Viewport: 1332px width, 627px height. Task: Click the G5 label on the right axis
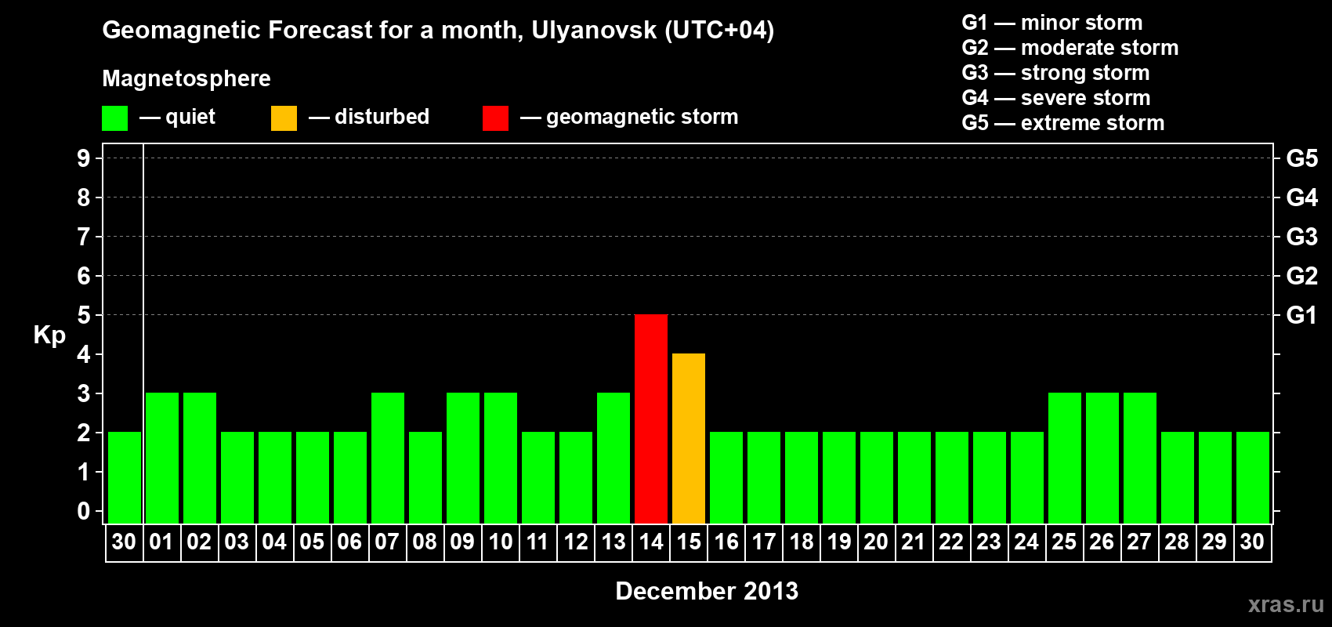tap(1301, 158)
